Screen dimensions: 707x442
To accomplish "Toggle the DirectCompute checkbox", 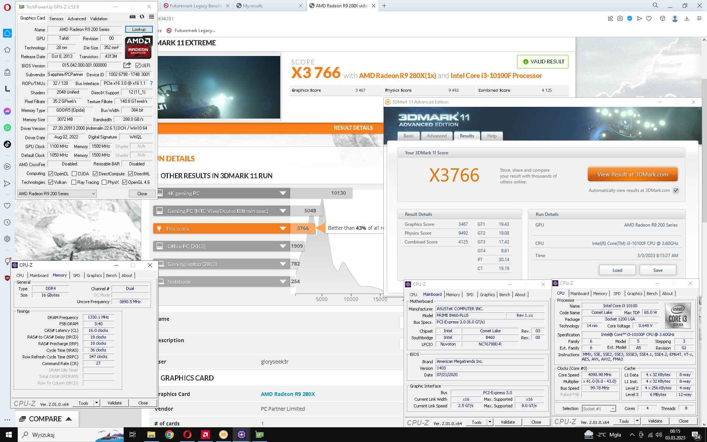I will tap(95, 174).
